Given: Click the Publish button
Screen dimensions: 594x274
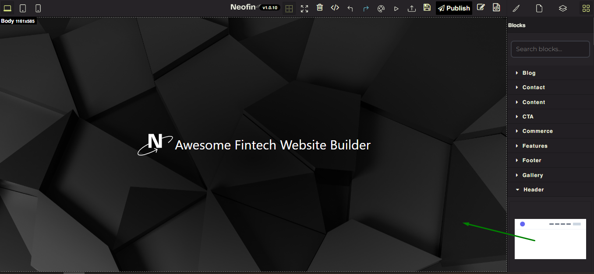Looking at the screenshot, I should [454, 8].
